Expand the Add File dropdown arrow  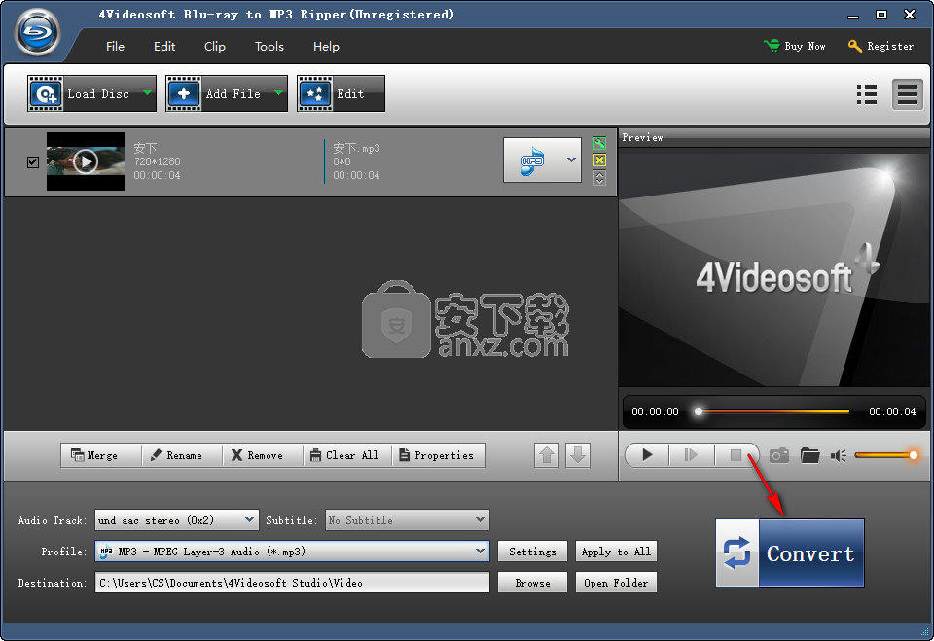279,93
